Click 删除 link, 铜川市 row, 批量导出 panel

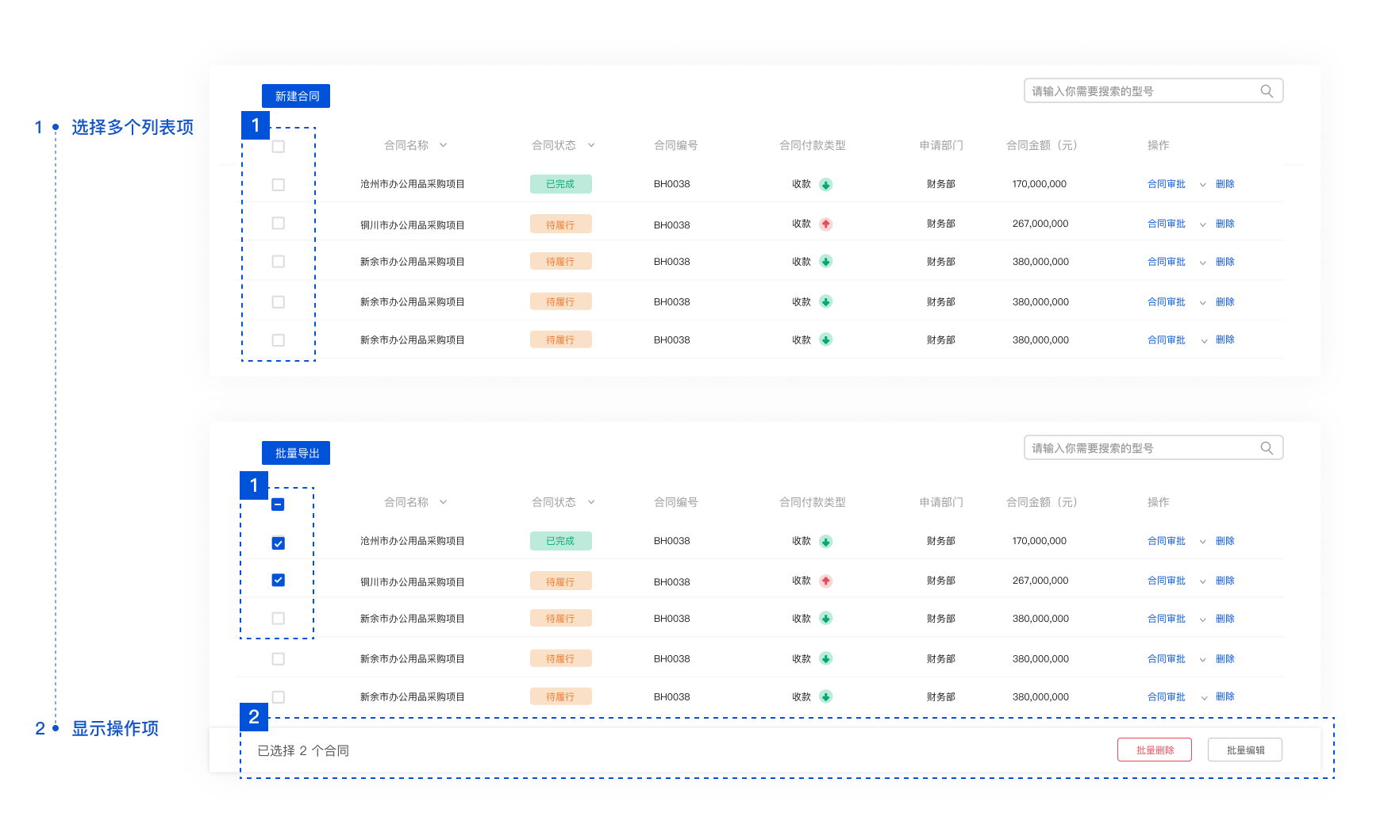pos(1225,581)
